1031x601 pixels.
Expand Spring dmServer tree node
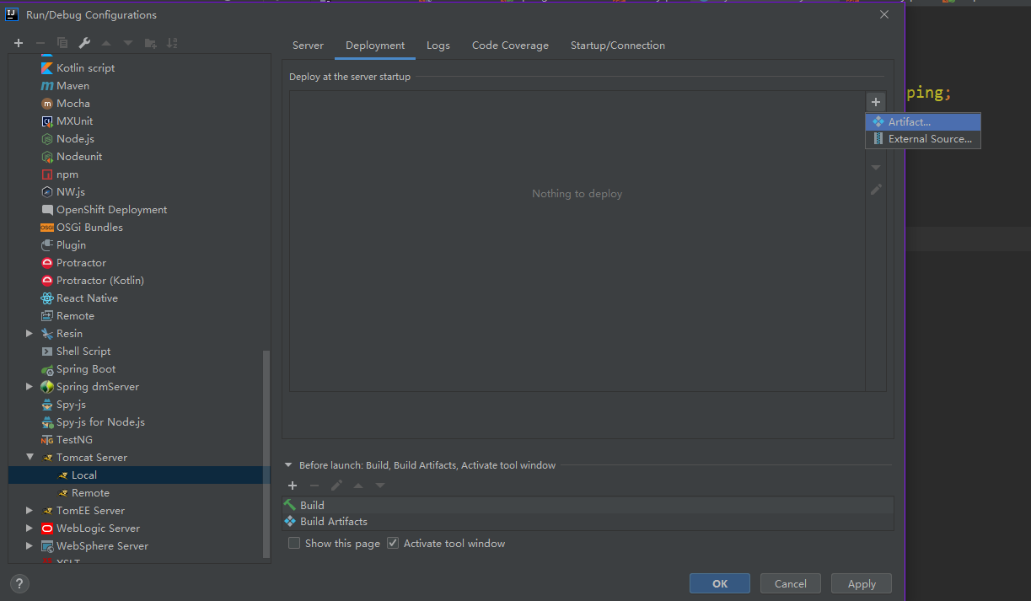pyautogui.click(x=30, y=387)
